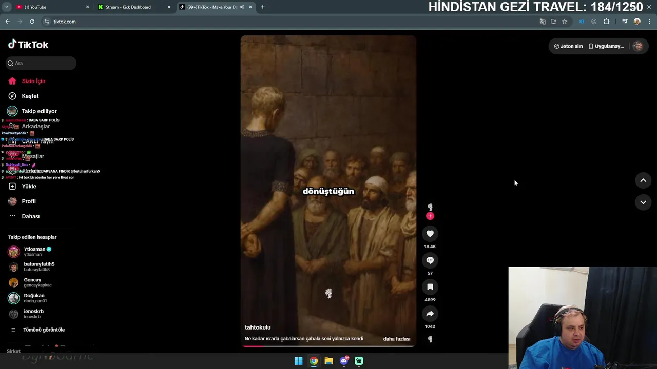
Task: Bookmark this page with the star icon
Action: coord(565,22)
